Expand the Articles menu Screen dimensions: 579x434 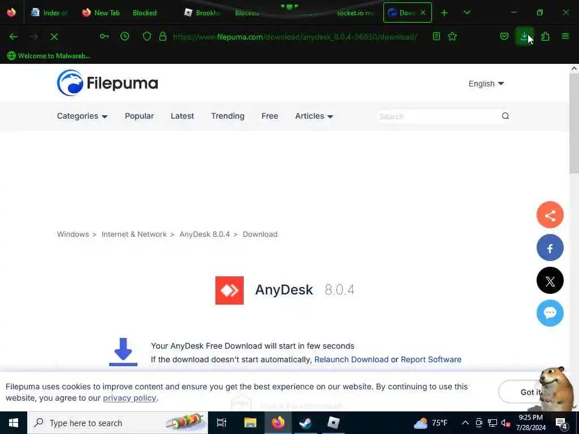pyautogui.click(x=314, y=116)
